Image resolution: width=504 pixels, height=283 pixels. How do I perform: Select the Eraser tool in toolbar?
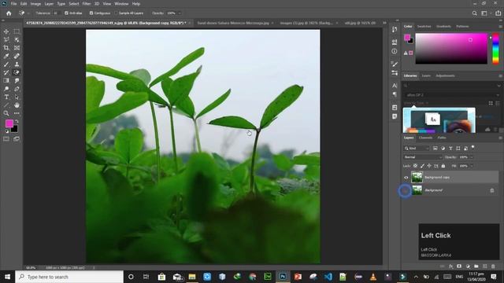coord(17,72)
